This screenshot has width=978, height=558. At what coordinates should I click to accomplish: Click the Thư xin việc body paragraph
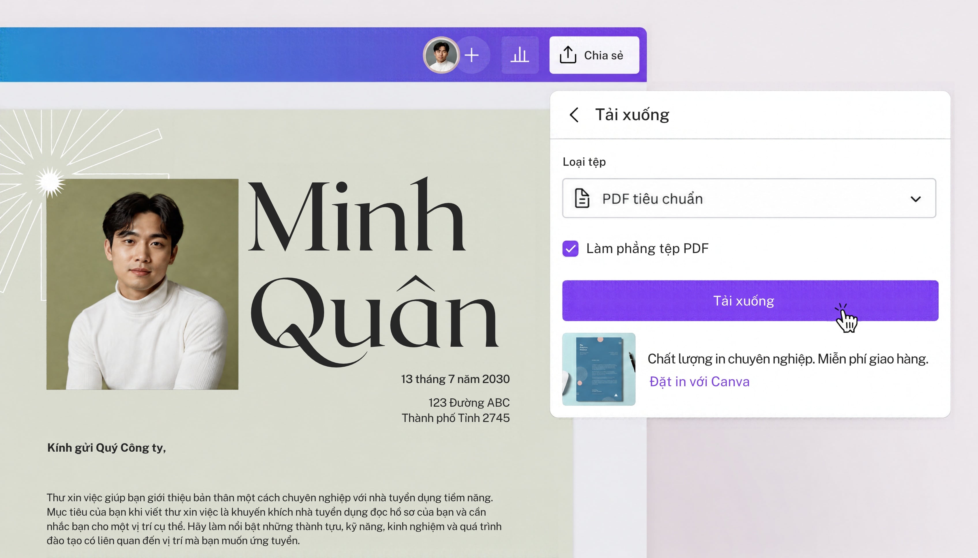(x=274, y=519)
